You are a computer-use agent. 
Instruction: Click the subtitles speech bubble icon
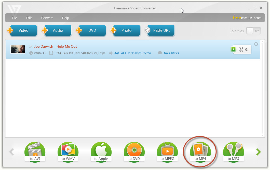(160, 53)
